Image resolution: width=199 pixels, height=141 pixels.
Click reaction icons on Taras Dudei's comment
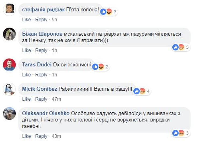tap(98, 67)
